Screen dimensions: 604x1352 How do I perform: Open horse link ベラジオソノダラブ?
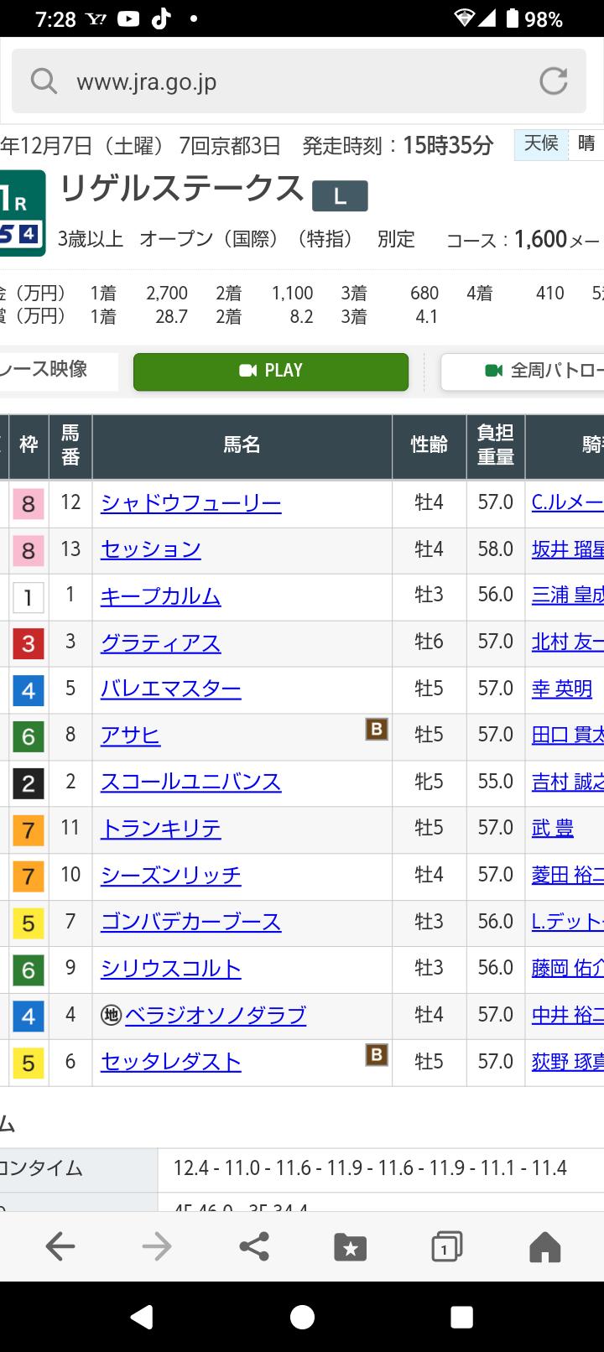(x=216, y=1016)
